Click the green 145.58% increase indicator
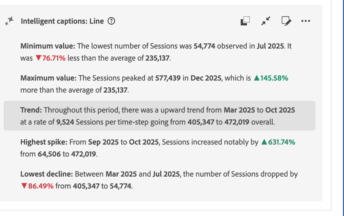 pyautogui.click(x=271, y=78)
